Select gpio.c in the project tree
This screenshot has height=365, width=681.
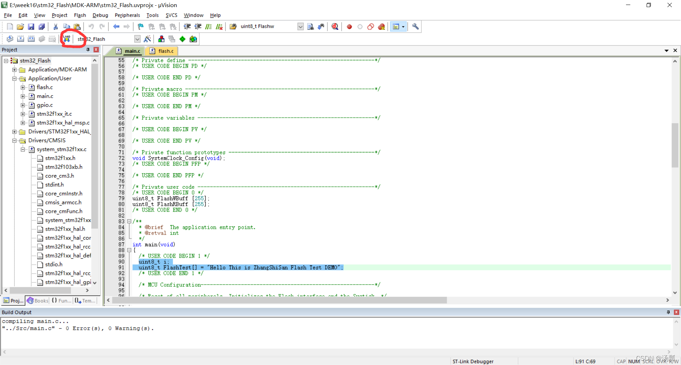point(45,105)
